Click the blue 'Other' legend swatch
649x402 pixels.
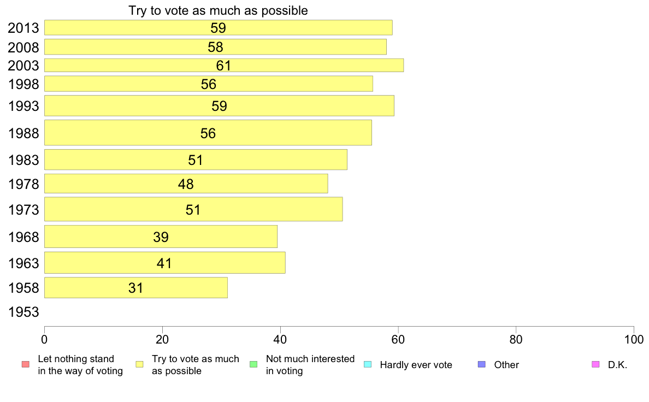(482, 364)
